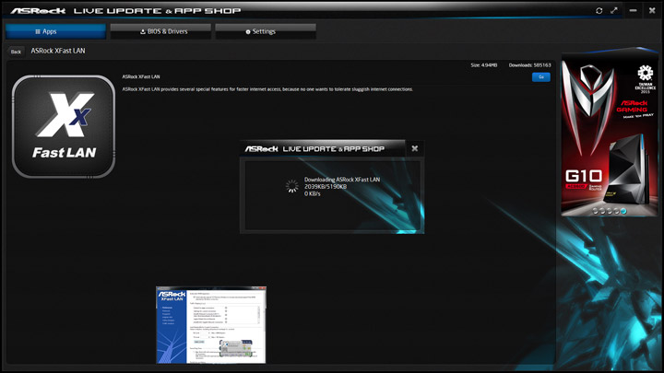
Task: Switch to the BIOS & Drivers tab
Action: click(160, 31)
